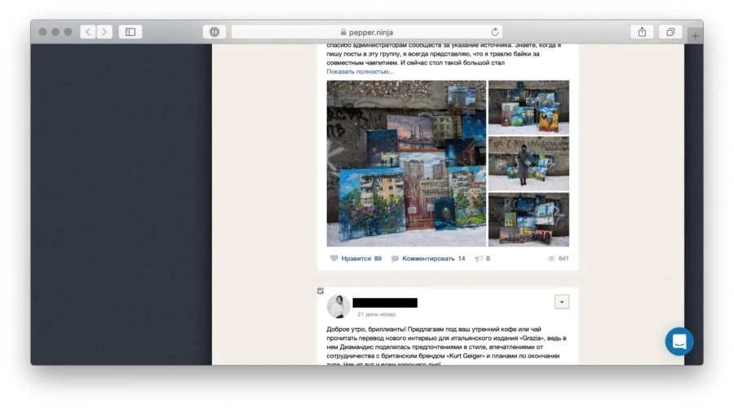Open the top right paintings thumbnail
This screenshot has height=408, width=734.
[x=529, y=108]
